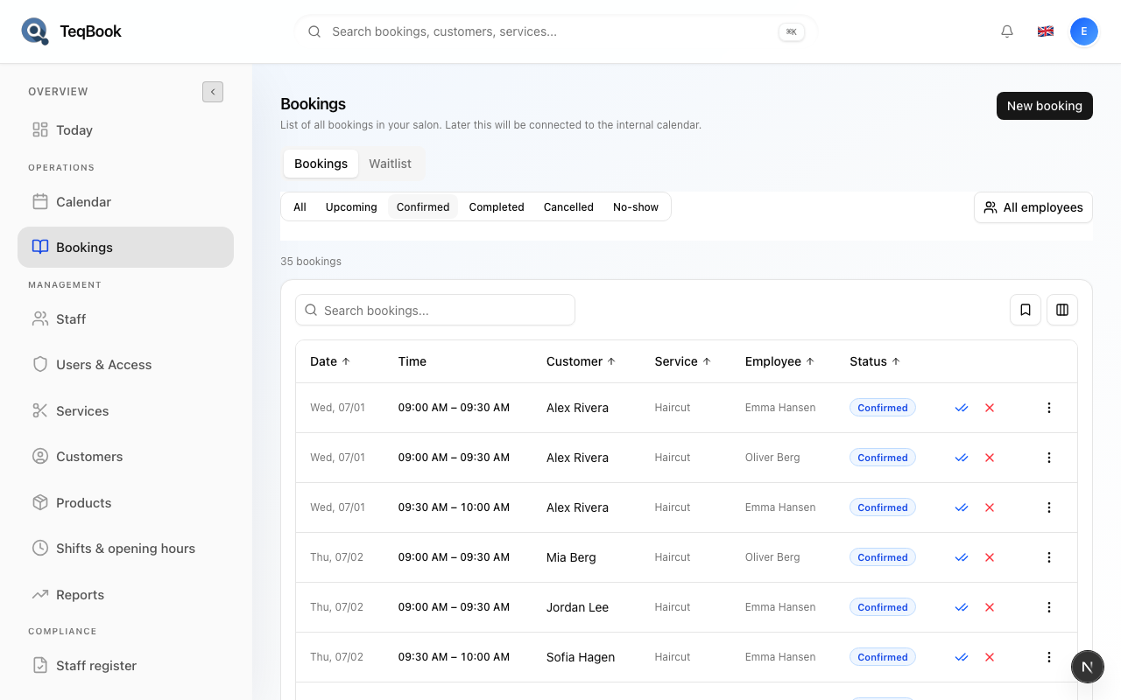Screen dimensions: 1121x700
Task: Open Shifts & opening hours
Action: coord(125,549)
